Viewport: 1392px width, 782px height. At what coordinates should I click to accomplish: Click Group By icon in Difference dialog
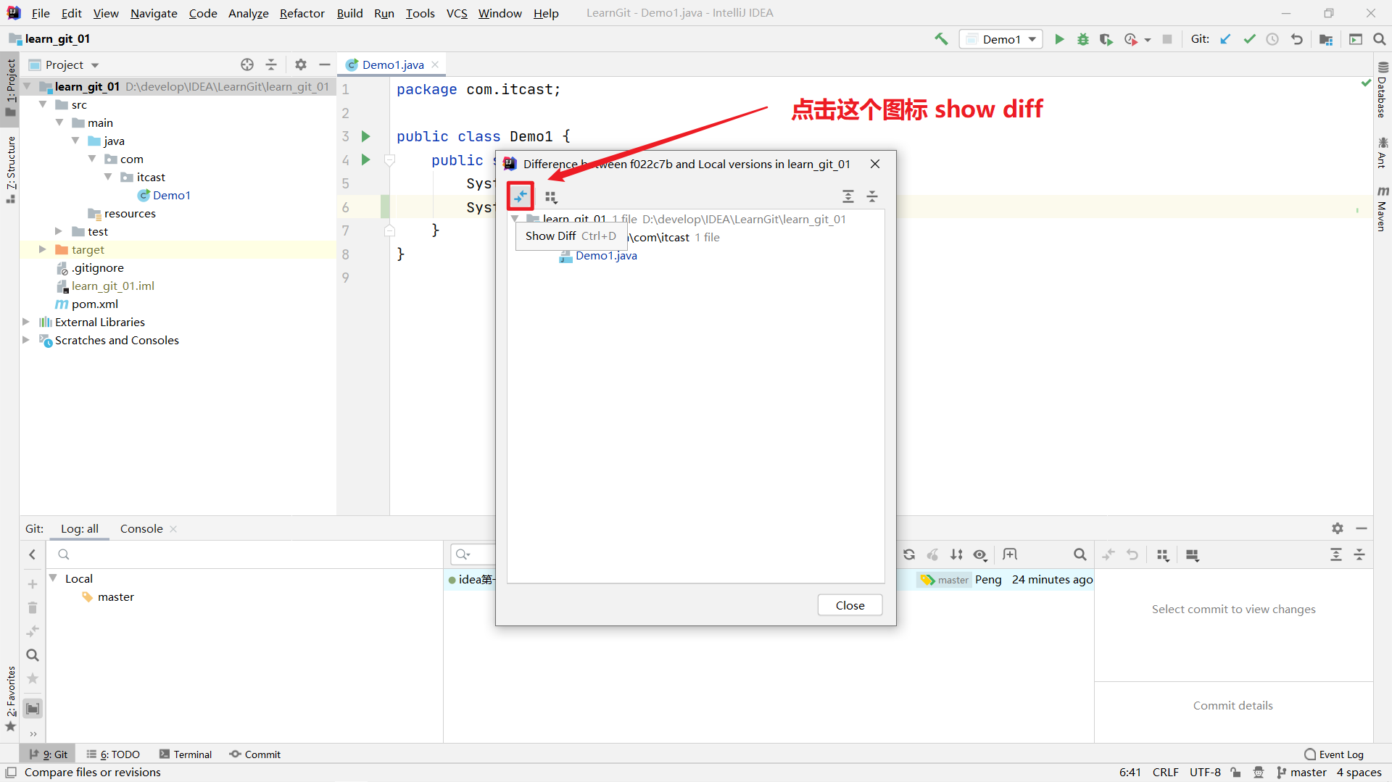[x=551, y=196]
